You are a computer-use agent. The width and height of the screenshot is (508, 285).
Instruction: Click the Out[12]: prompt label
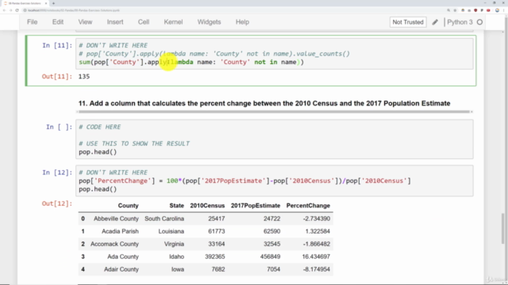[57, 203]
